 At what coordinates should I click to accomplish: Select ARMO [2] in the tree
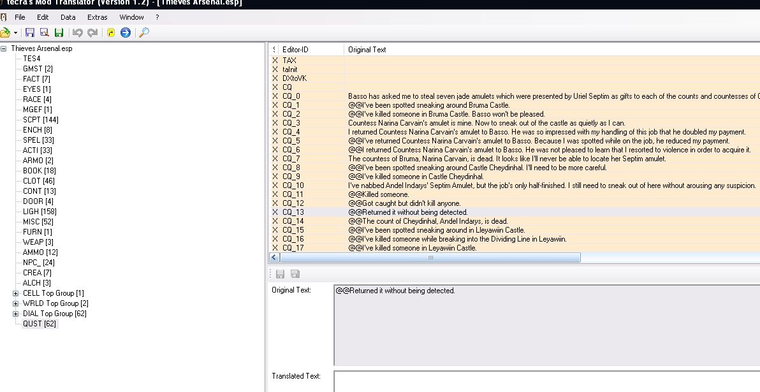coord(38,161)
